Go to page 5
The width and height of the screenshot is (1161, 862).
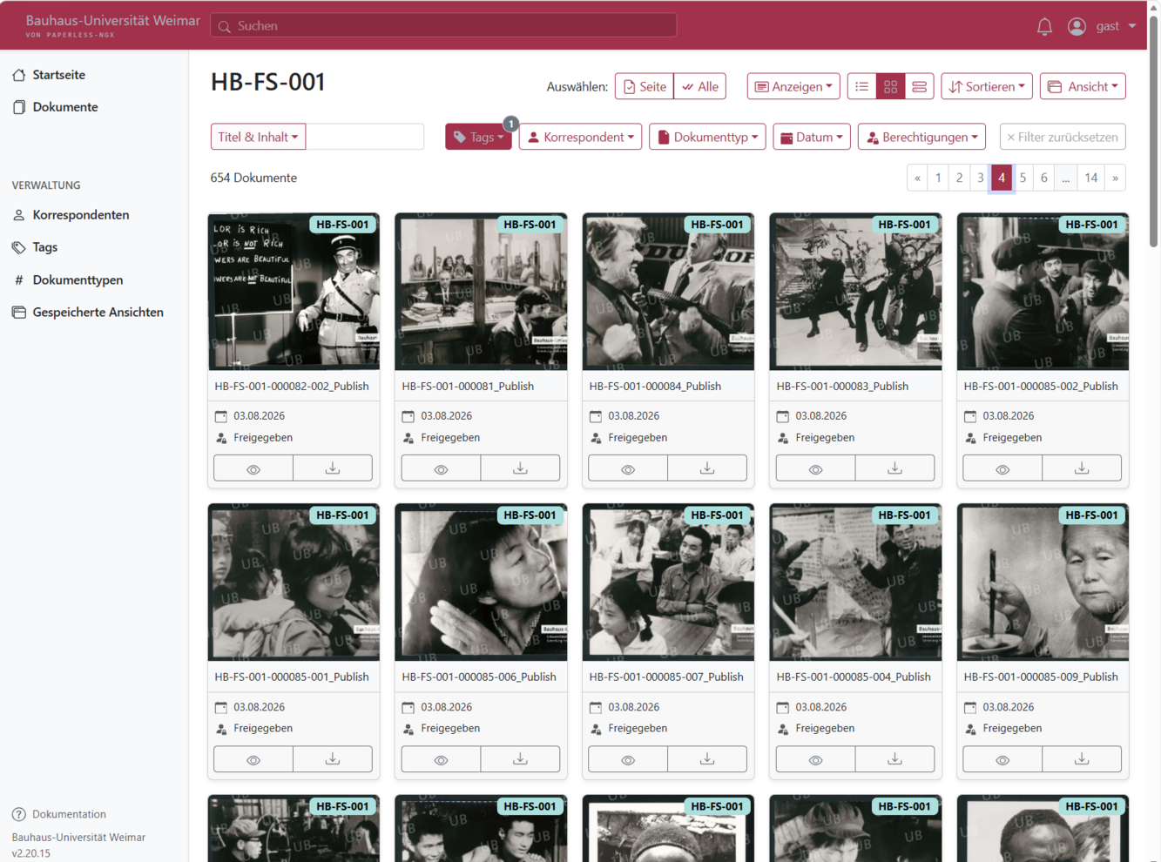1023,178
